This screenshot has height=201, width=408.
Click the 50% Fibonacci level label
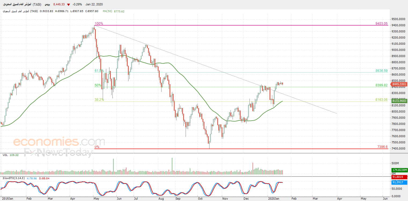pos(98,85)
